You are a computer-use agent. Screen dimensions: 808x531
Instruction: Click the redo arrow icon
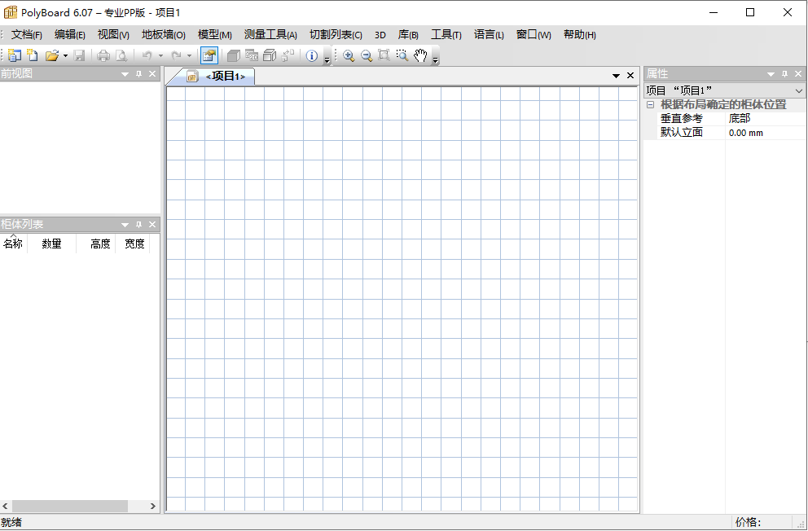pos(176,55)
